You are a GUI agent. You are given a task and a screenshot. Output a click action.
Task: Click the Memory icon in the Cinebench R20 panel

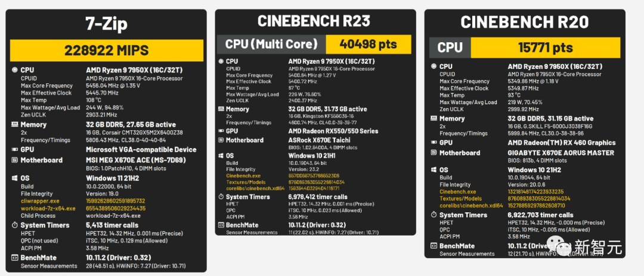(x=433, y=118)
